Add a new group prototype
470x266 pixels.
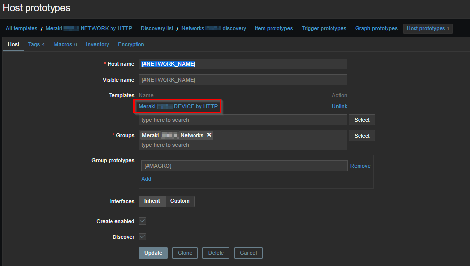(x=146, y=179)
